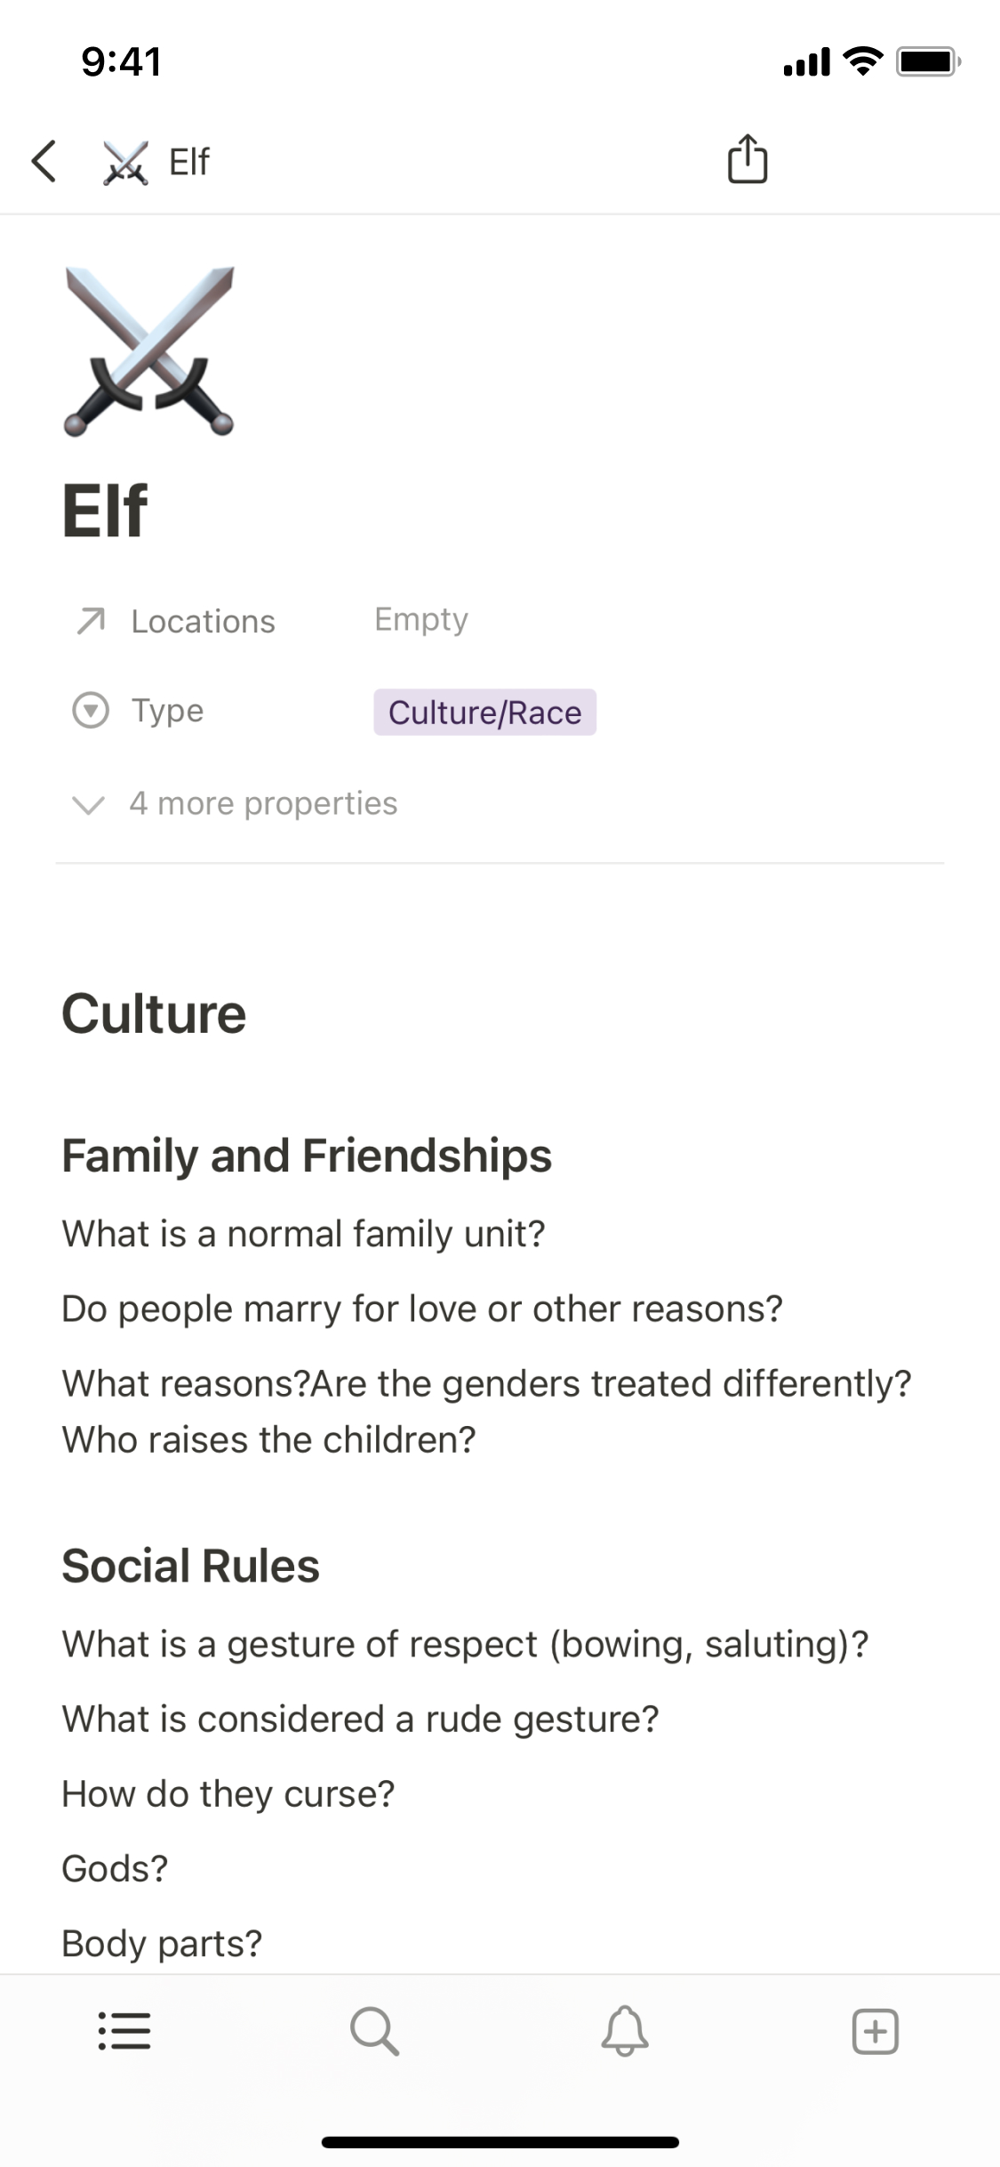Tap the Type select property icon
The image size is (1000, 2167).
pos(90,711)
